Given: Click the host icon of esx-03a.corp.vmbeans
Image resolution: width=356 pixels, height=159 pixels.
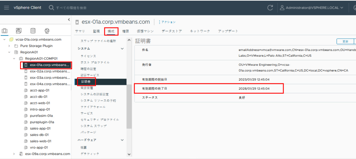Looking at the screenshot, I should [x=26, y=78].
